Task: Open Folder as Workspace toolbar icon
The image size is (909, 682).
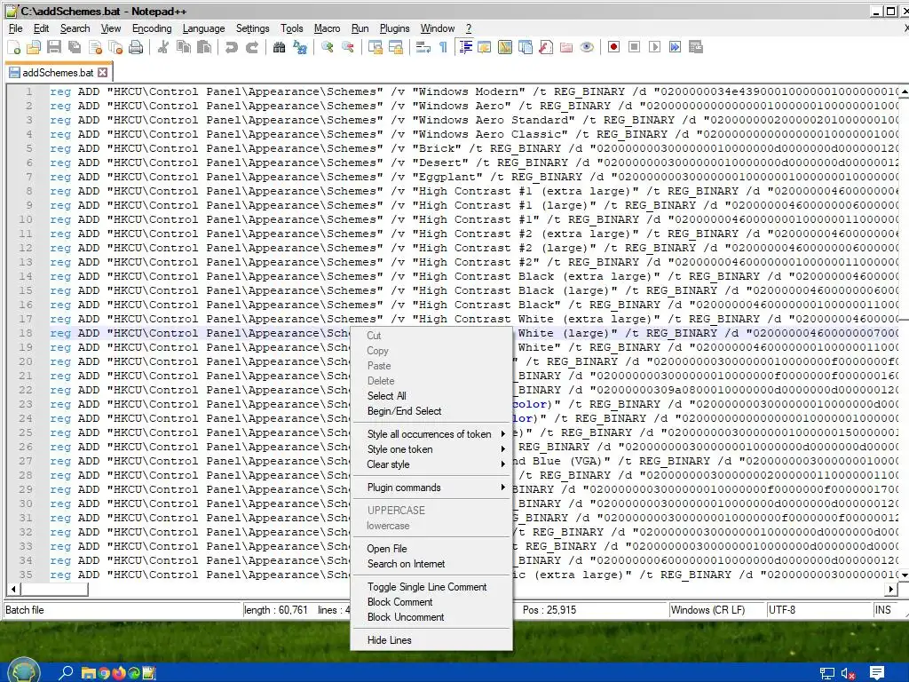Action: click(566, 48)
